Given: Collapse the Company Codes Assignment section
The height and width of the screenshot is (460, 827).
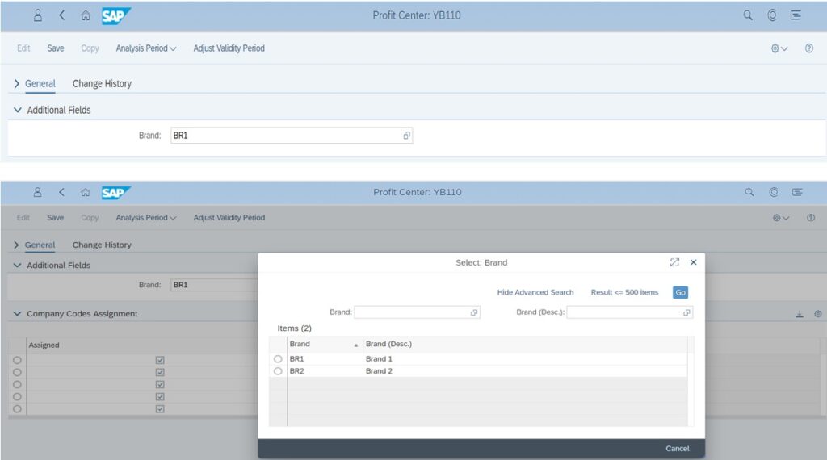Looking at the screenshot, I should [18, 314].
